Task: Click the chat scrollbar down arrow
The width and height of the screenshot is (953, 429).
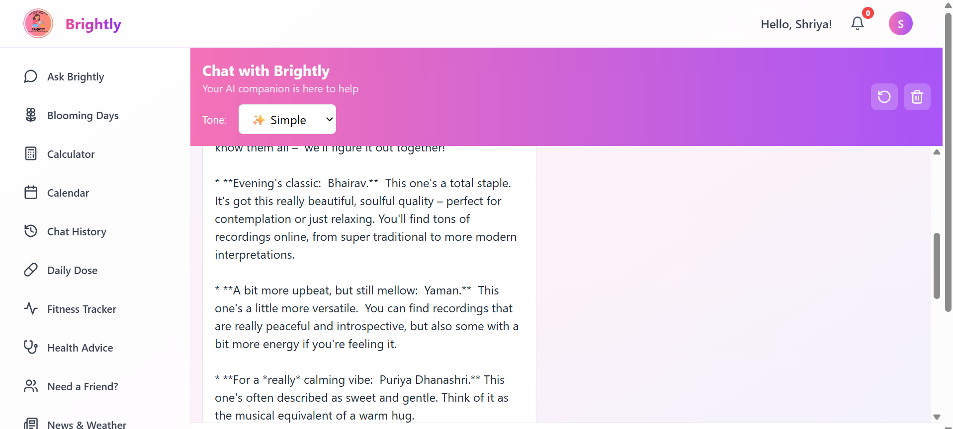Action: coord(937,417)
